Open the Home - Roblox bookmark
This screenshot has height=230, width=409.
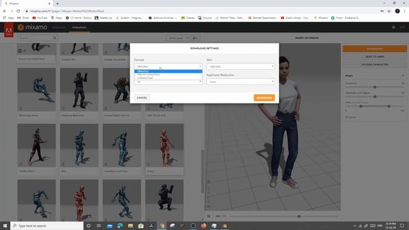(x=79, y=18)
